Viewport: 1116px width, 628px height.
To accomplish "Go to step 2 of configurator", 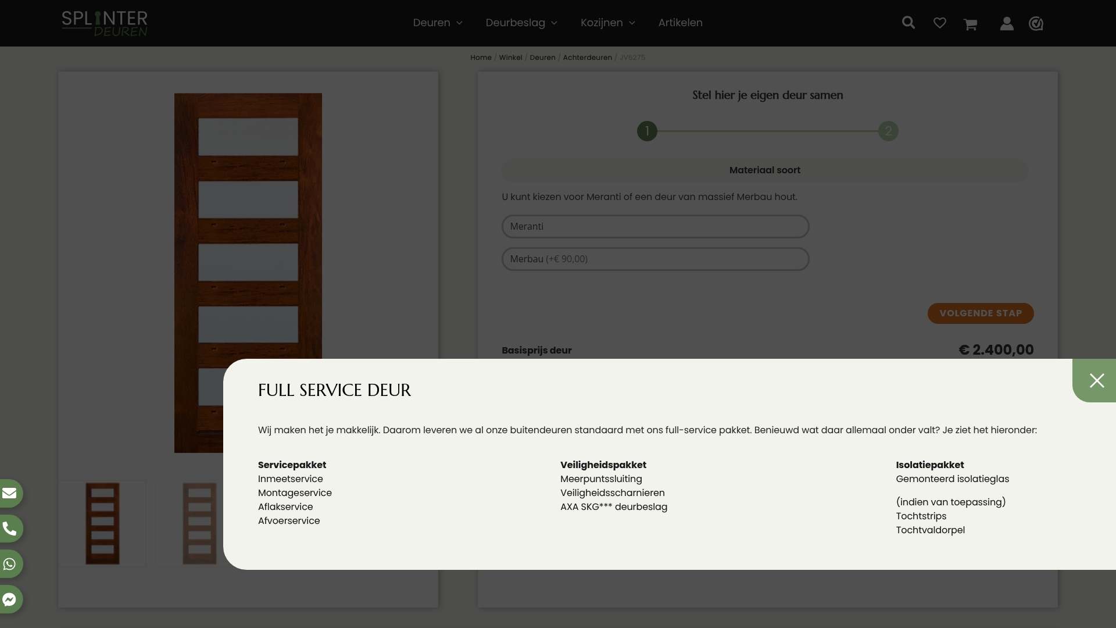I will [888, 131].
